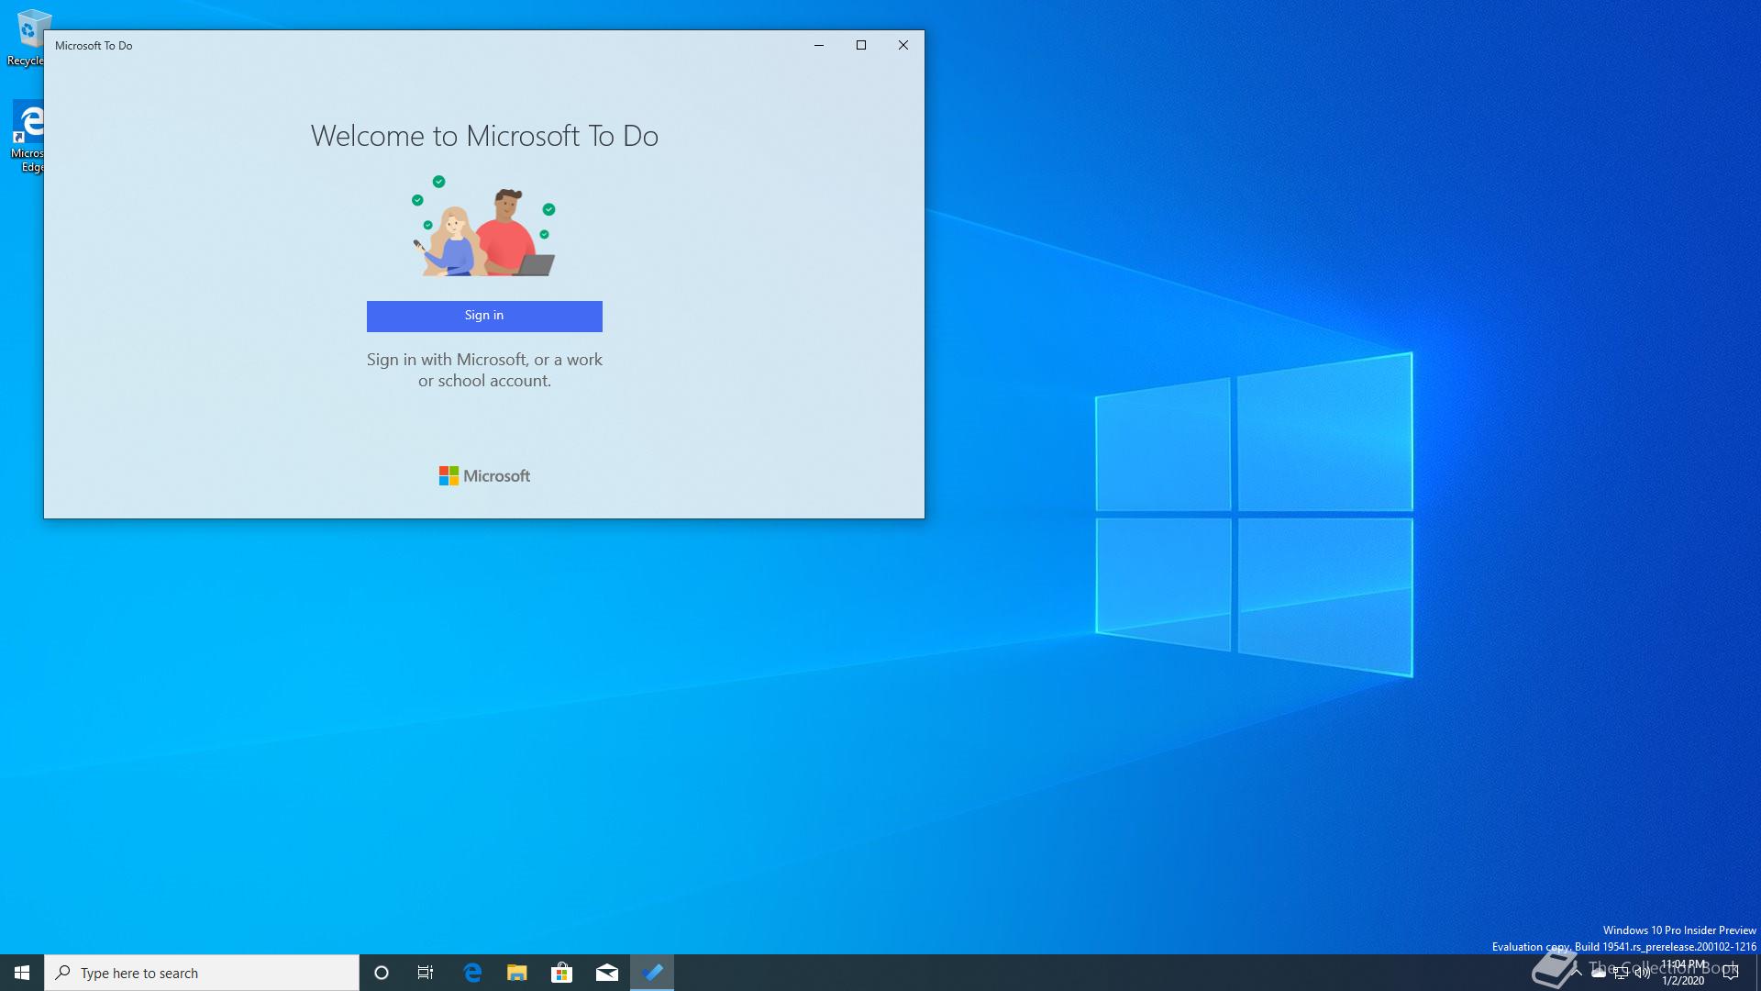Open Task View on the taskbar

426,973
